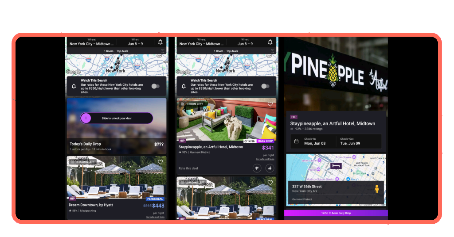Image resolution: width=454 pixels, height=237 pixels.
Task: Tap the Pineapple hotel sign photo on the detail screen
Action: click(x=336, y=74)
